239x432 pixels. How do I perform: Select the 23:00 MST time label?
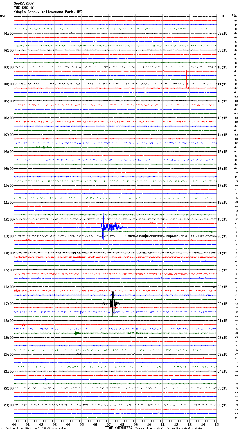pyautogui.click(x=9, y=405)
